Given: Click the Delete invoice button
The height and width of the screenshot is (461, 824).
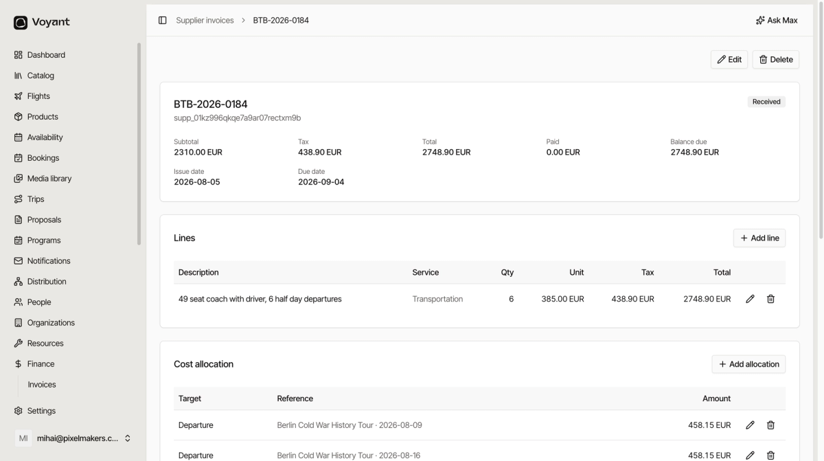Looking at the screenshot, I should pos(776,60).
